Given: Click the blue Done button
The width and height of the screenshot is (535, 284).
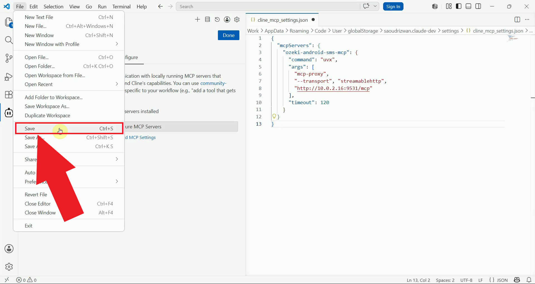Looking at the screenshot, I should click(228, 35).
